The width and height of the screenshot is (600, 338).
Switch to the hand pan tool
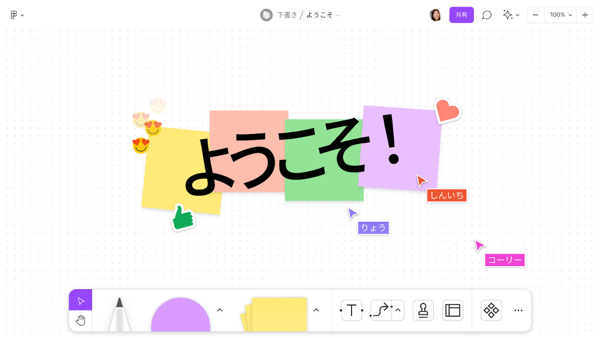coord(80,320)
